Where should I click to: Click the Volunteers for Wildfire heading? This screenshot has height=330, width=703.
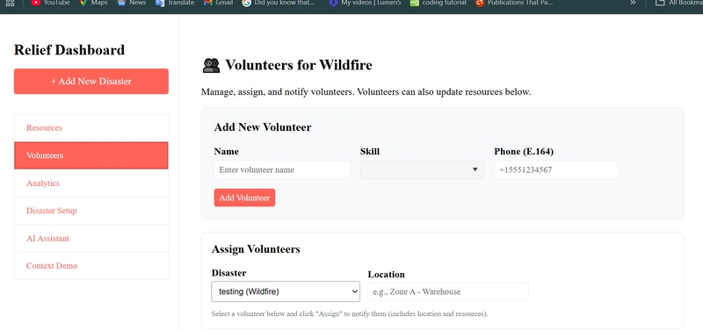299,65
